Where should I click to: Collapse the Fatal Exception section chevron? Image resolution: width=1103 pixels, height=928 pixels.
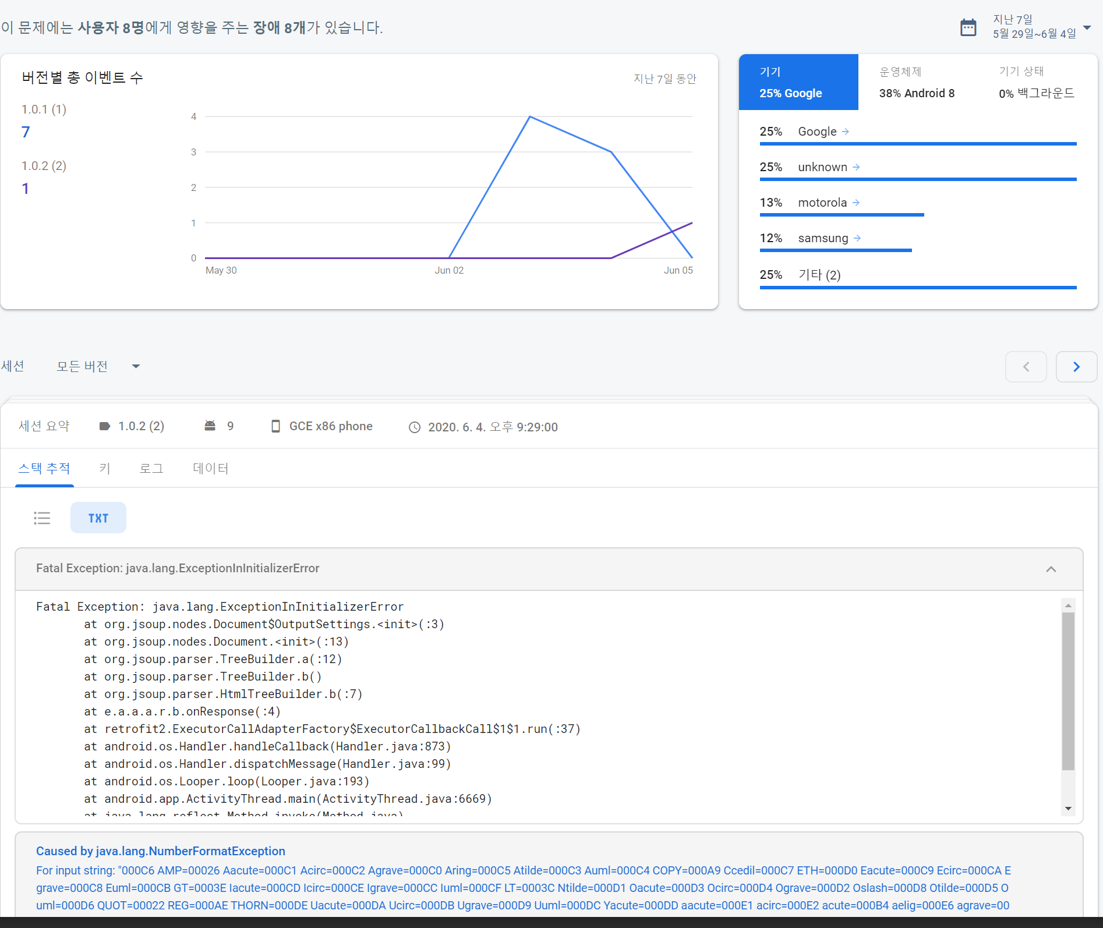point(1051,569)
